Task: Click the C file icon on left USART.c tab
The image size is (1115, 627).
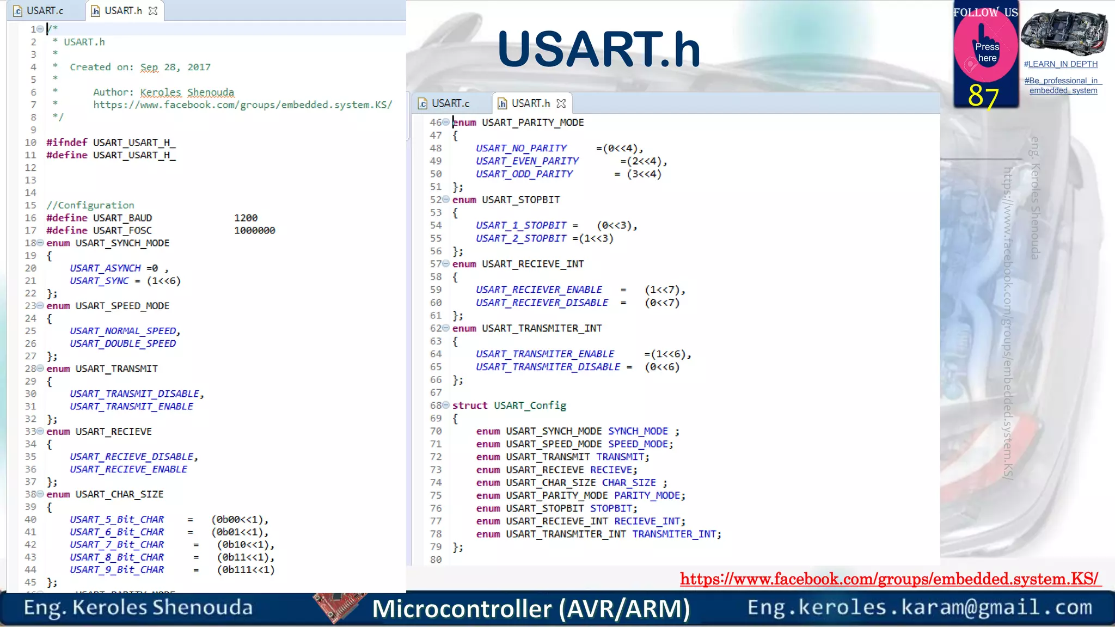Action: [x=18, y=11]
